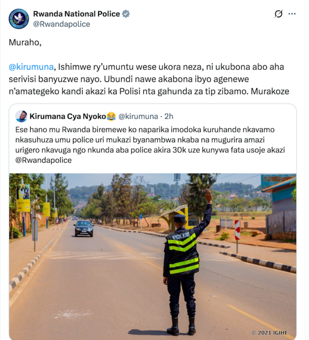Open the Rwanda National Police display name

(76, 14)
